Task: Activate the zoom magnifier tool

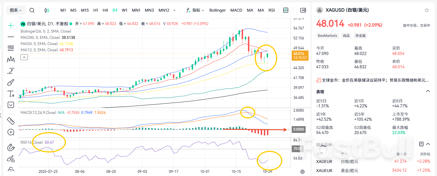Action: point(11,132)
